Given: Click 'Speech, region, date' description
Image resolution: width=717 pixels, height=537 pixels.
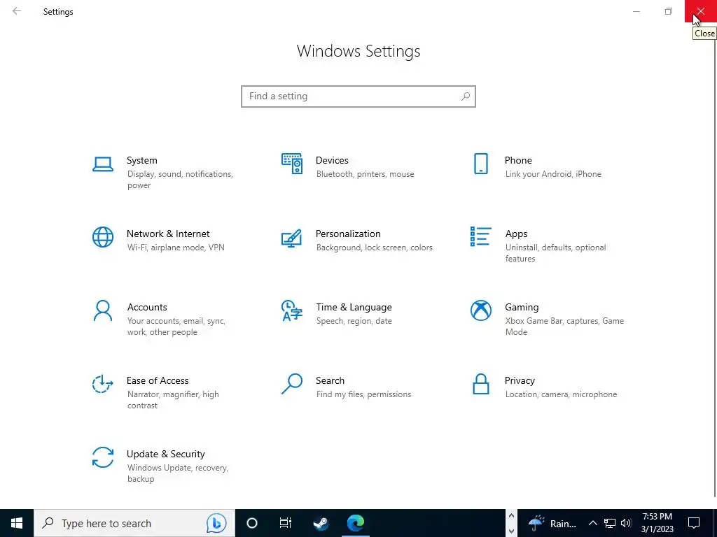Looking at the screenshot, I should coord(354,321).
